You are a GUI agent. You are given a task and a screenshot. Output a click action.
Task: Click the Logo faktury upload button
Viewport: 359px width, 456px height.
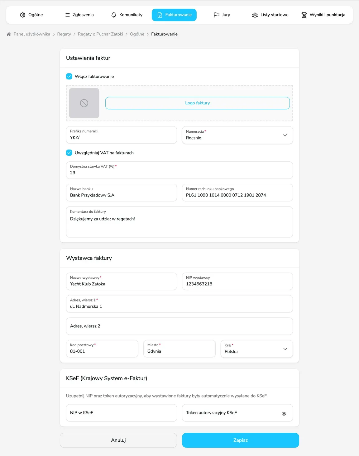point(198,103)
